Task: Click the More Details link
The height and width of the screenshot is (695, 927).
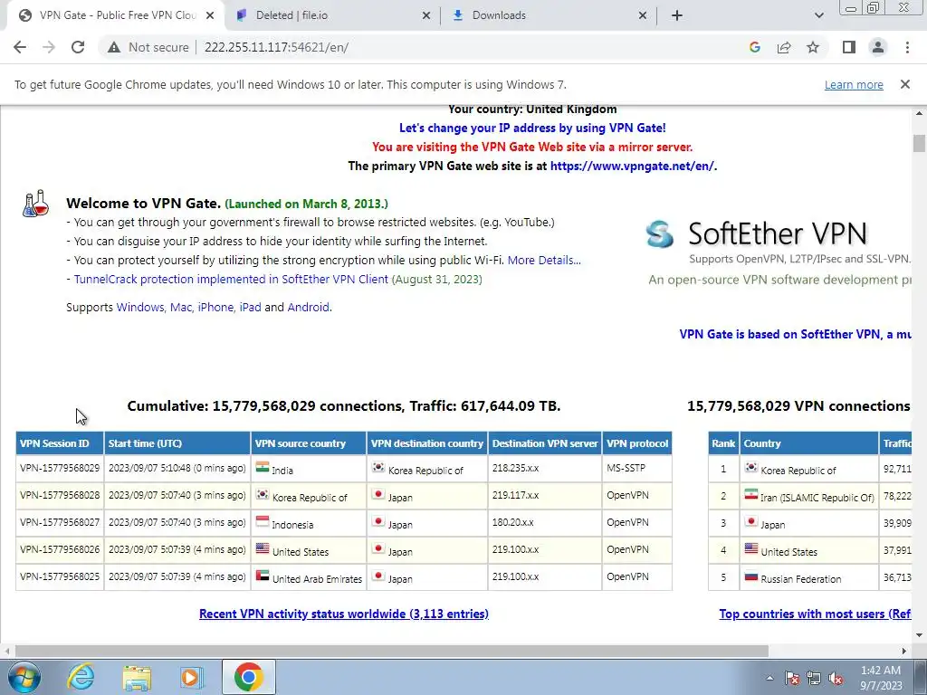Action: tap(544, 260)
